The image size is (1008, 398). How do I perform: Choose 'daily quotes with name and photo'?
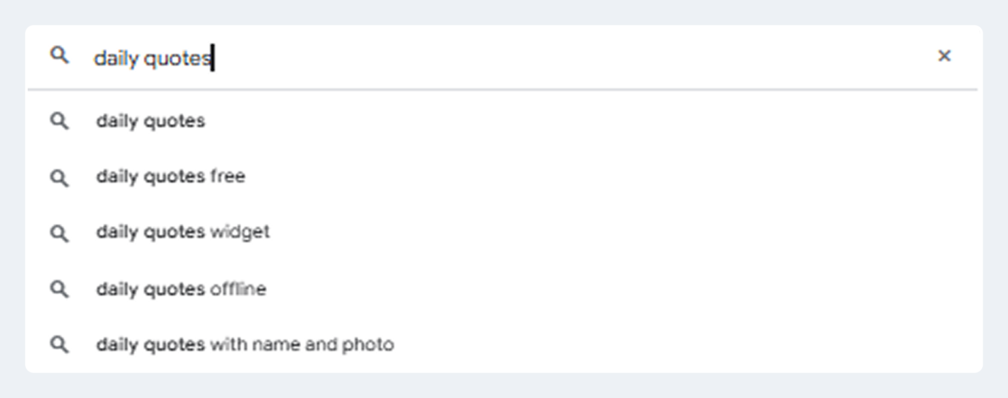pos(245,345)
